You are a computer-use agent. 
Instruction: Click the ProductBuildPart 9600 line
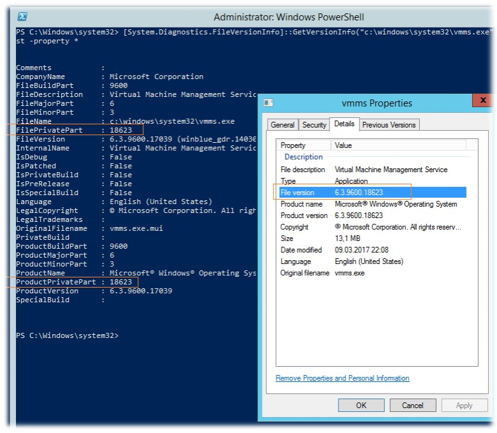click(71, 246)
